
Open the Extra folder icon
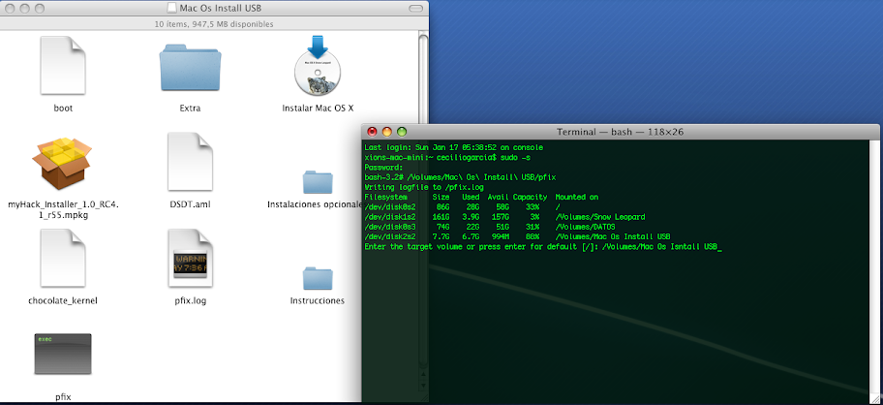(190, 67)
